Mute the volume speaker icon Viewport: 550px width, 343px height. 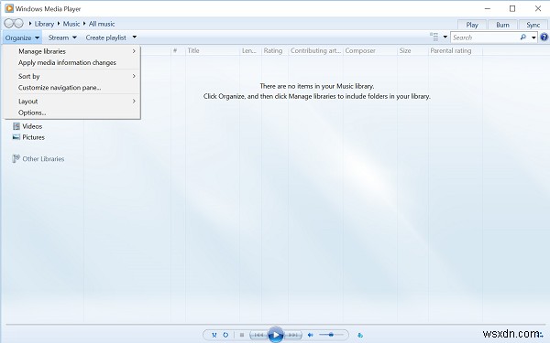(310, 335)
